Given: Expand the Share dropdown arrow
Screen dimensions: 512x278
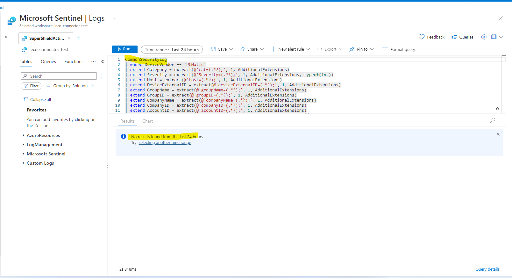Looking at the screenshot, I should [262, 49].
